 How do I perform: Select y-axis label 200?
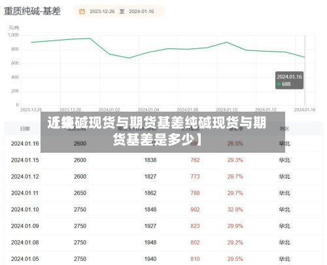15,91
